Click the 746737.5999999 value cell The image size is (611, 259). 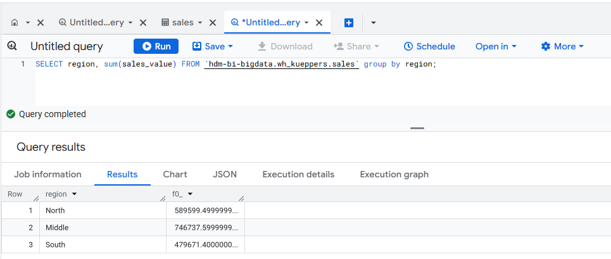coord(205,227)
